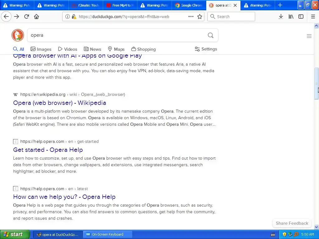The image size is (319, 239).
Task: Click Wikipedia favicon beside the result URL
Action: point(15,95)
